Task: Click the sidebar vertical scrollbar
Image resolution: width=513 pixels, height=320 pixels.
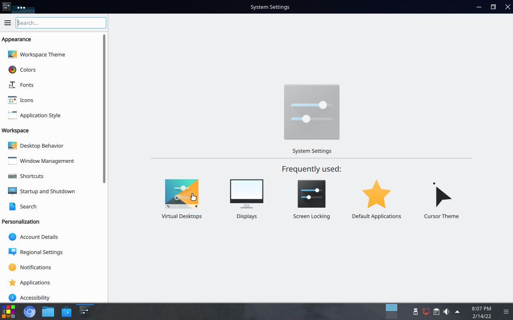Action: [x=104, y=109]
